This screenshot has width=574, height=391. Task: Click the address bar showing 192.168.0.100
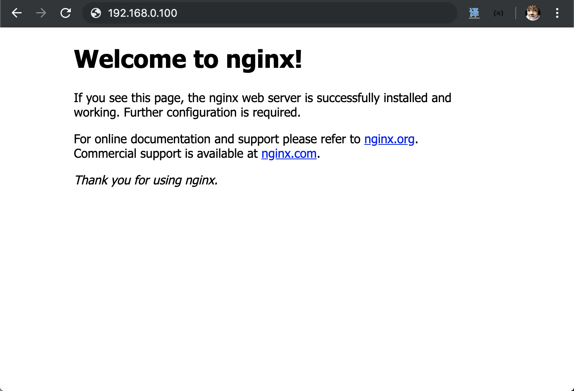(269, 13)
